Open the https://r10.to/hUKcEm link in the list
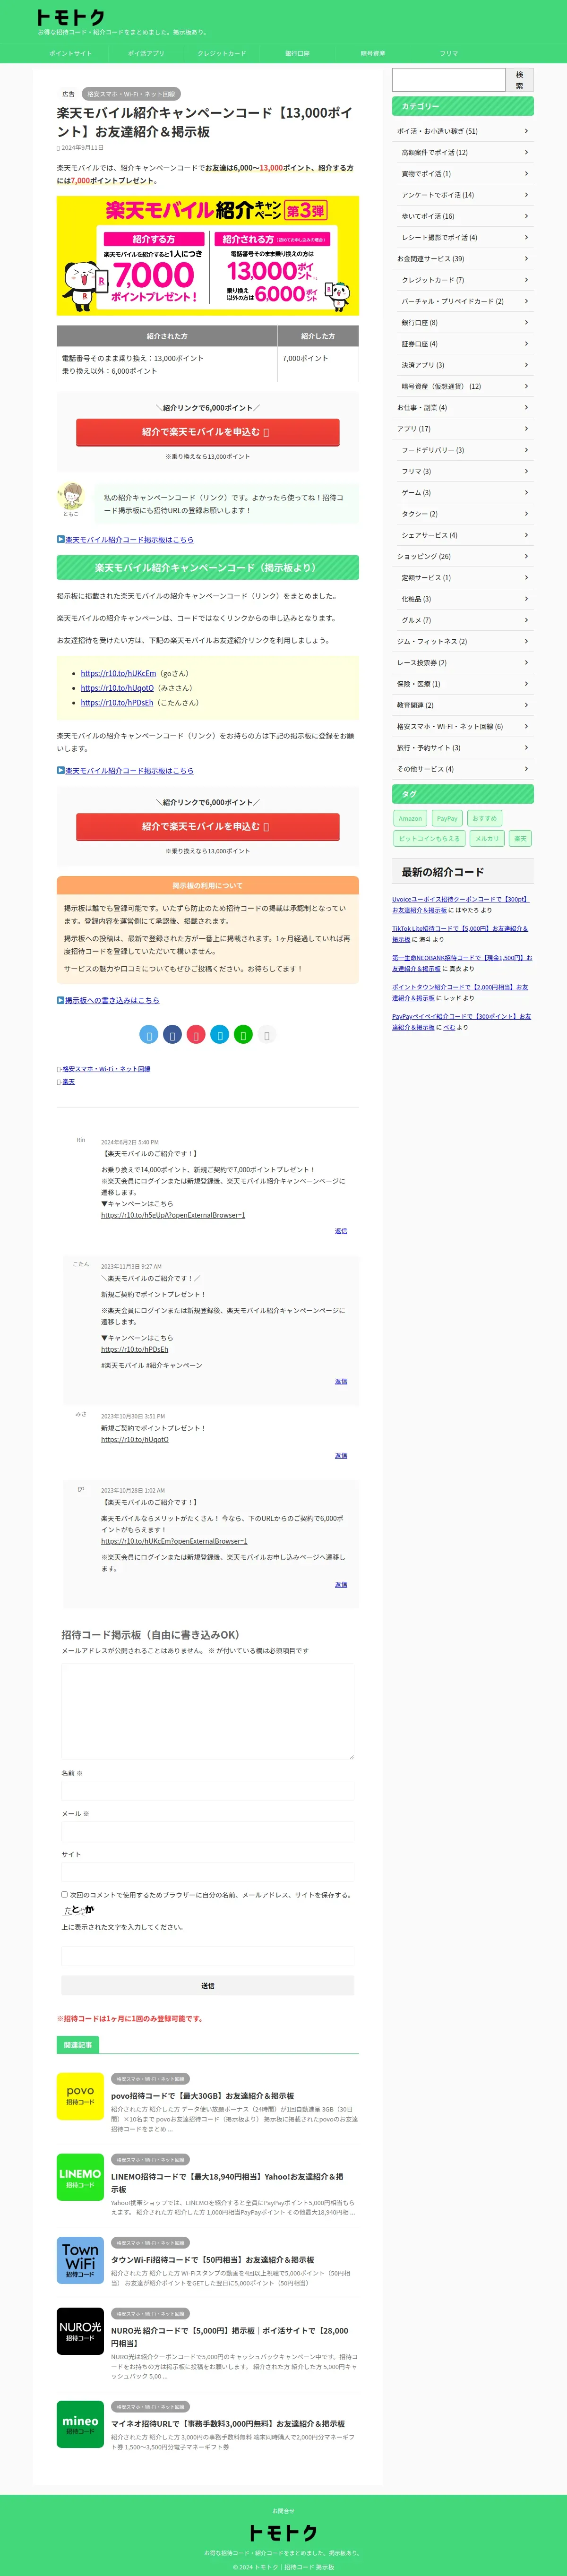This screenshot has height=2576, width=567. click(x=118, y=673)
